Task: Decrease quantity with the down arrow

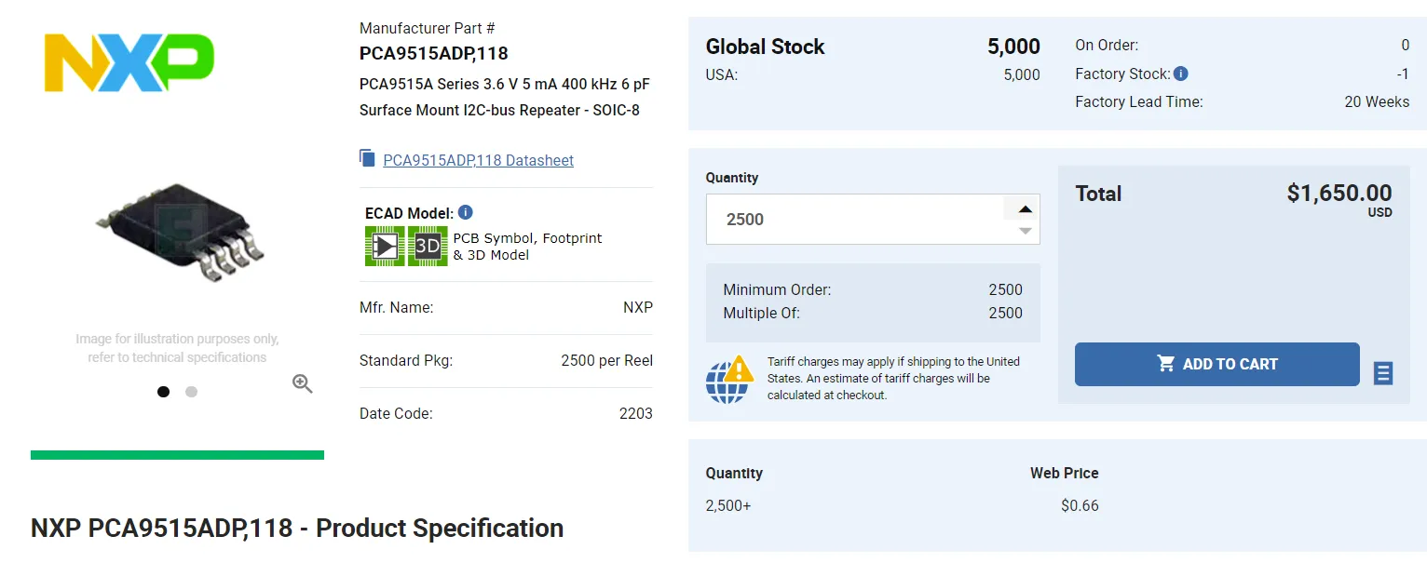Action: pyautogui.click(x=1025, y=231)
